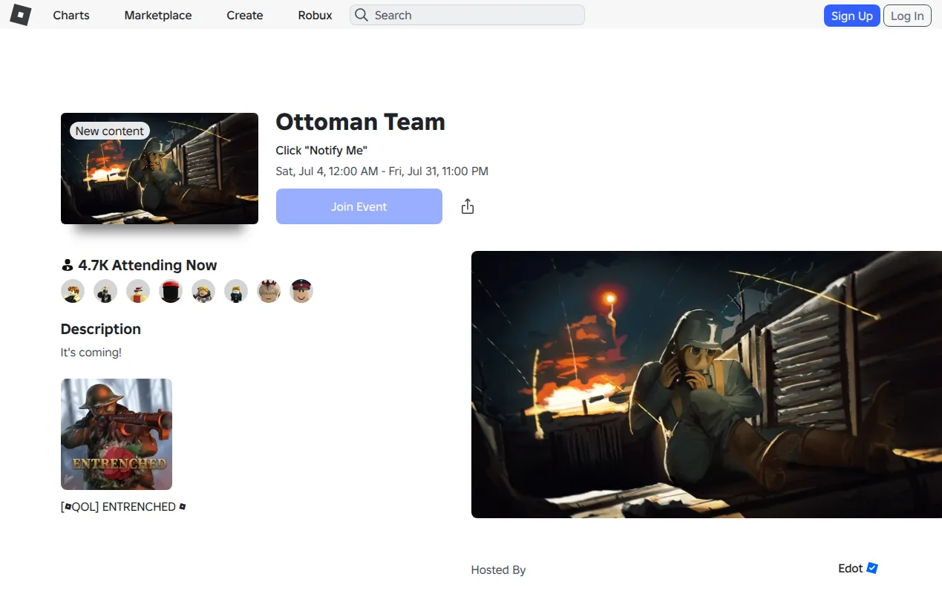Viewport: 942px width, 611px height.
Task: Click the [QOL] ENTRENCHED game title link
Action: point(123,506)
